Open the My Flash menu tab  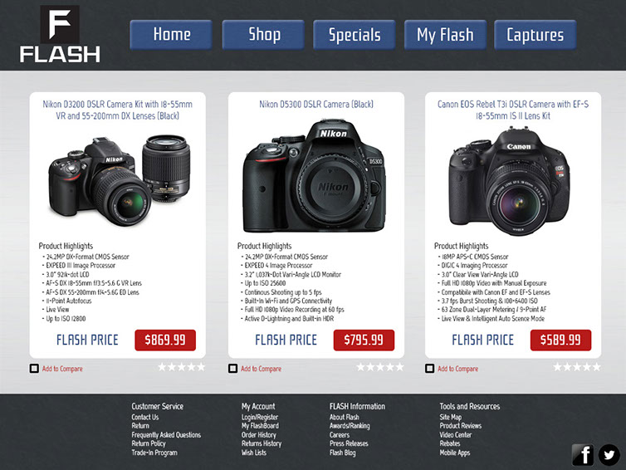(445, 35)
